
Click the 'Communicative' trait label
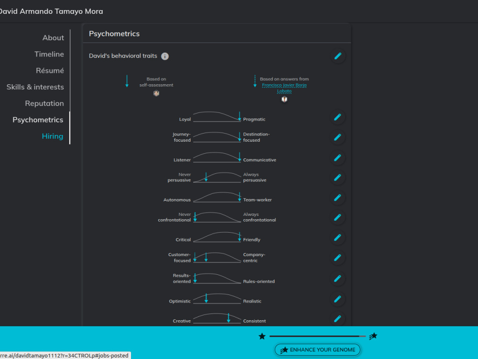pyautogui.click(x=260, y=160)
